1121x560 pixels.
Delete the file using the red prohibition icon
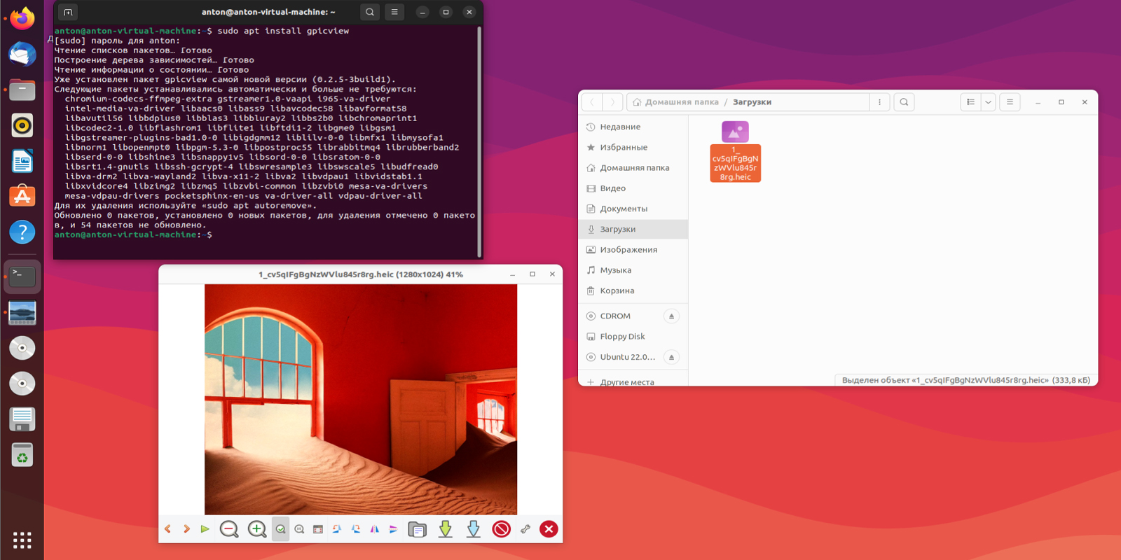(x=501, y=529)
